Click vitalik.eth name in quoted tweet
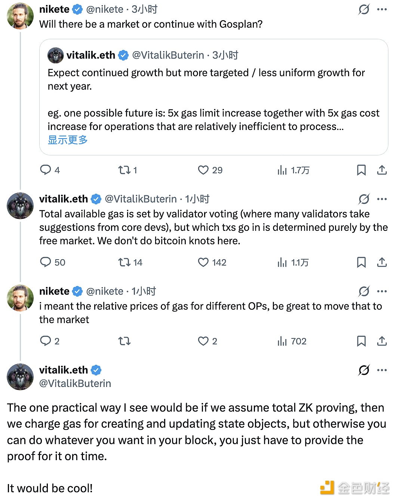The height and width of the screenshot is (499, 394). [91, 55]
